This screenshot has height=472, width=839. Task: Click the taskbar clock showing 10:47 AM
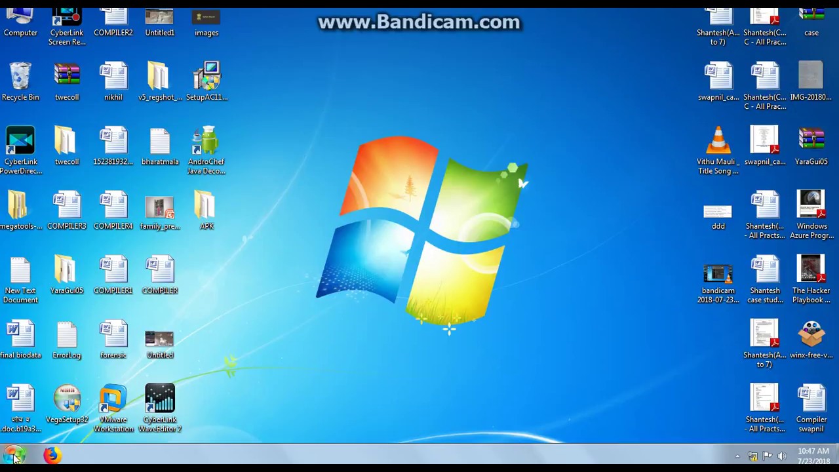tap(813, 456)
